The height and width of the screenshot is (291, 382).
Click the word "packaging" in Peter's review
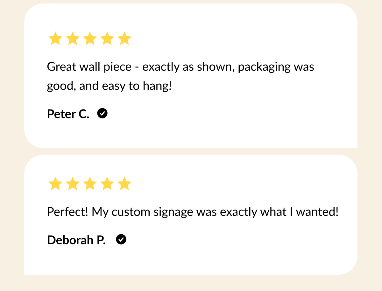coord(264,67)
